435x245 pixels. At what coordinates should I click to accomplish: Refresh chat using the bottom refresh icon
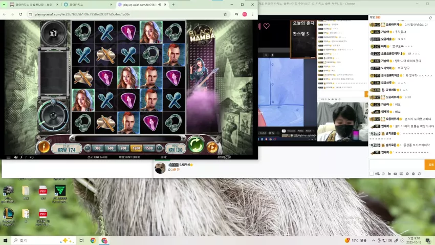(x=419, y=174)
